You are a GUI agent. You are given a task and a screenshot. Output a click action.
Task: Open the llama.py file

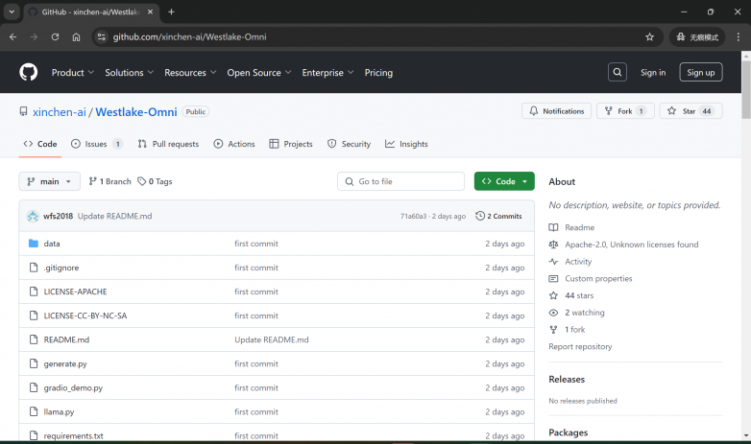[59, 412]
